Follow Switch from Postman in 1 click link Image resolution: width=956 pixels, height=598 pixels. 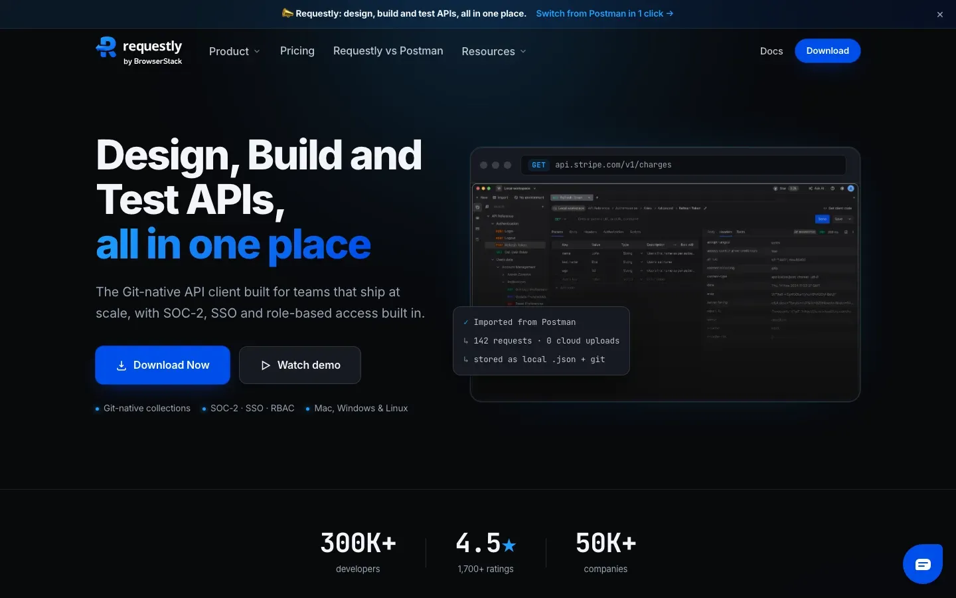tap(605, 13)
